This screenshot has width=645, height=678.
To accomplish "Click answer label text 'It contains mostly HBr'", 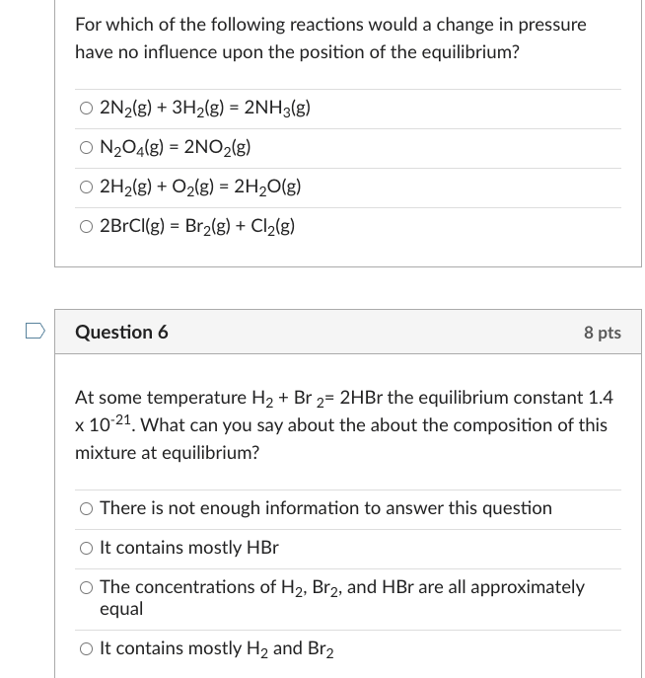I will 189,548.
